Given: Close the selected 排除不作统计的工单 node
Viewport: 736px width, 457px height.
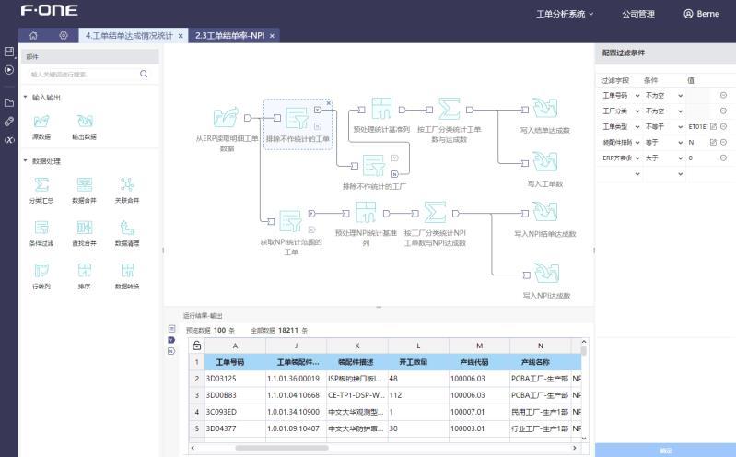Looking at the screenshot, I should click(x=329, y=103).
